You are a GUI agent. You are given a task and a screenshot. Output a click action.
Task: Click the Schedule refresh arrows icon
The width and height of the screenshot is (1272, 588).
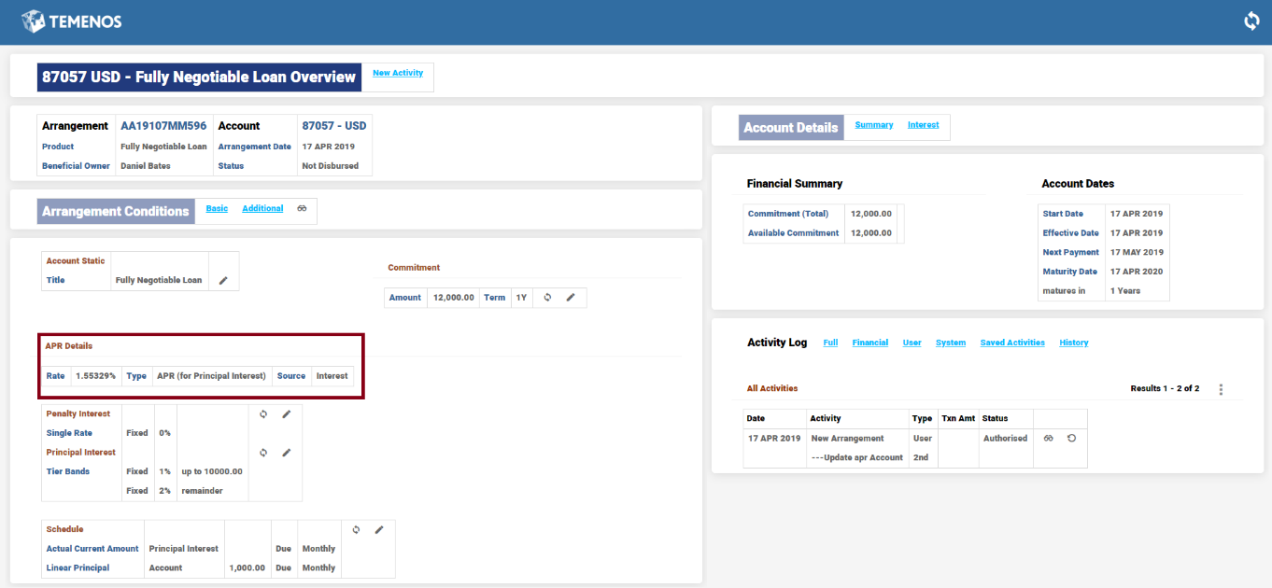[356, 530]
